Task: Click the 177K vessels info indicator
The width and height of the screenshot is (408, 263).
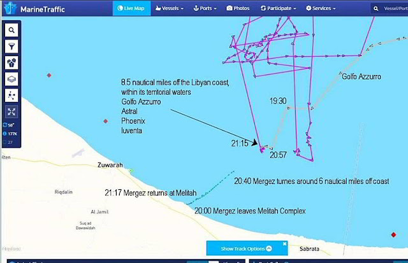Action: point(10,134)
